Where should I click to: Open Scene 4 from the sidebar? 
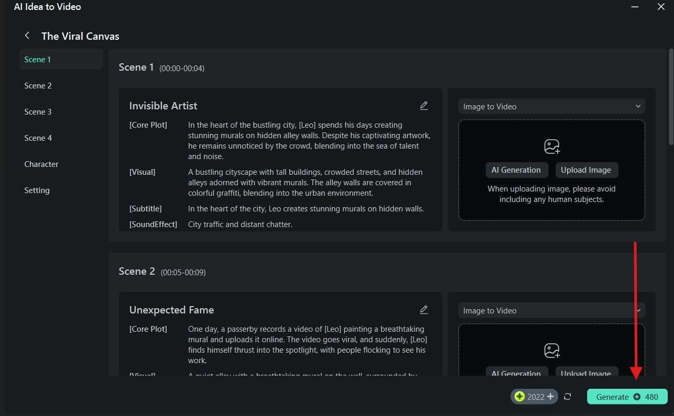tap(38, 138)
